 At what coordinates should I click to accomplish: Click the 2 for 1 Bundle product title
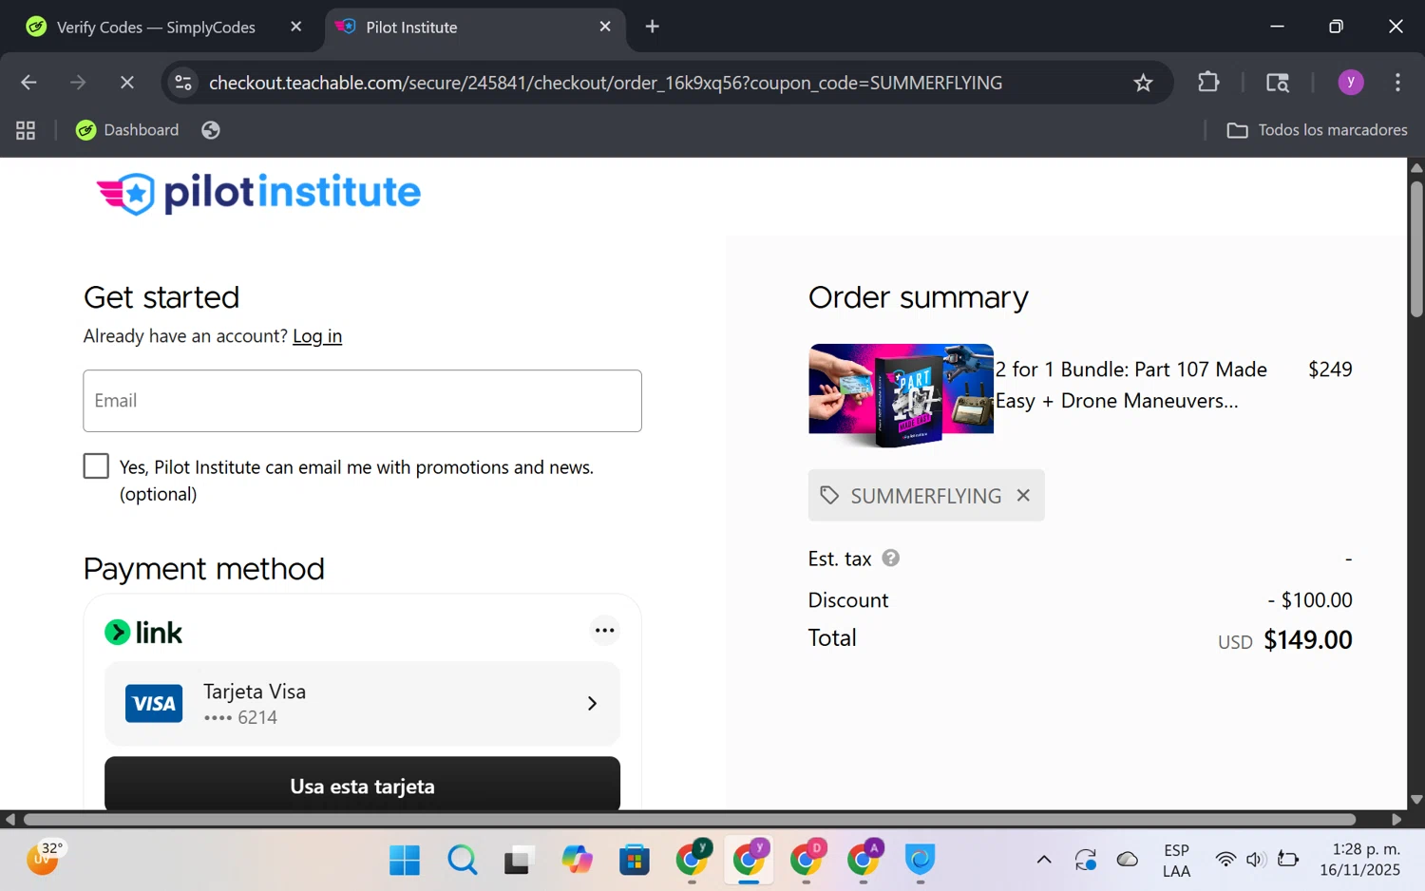[1130, 385]
